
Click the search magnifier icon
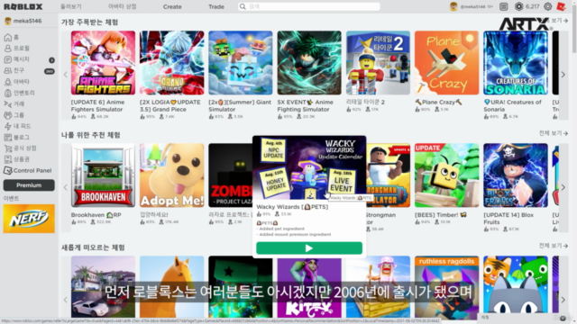point(243,6)
